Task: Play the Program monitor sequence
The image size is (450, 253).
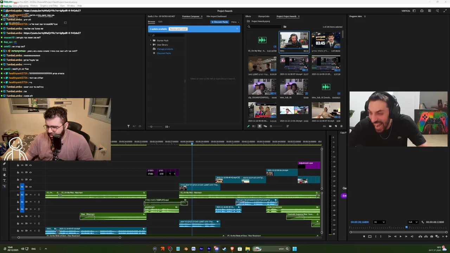Action: (401, 236)
